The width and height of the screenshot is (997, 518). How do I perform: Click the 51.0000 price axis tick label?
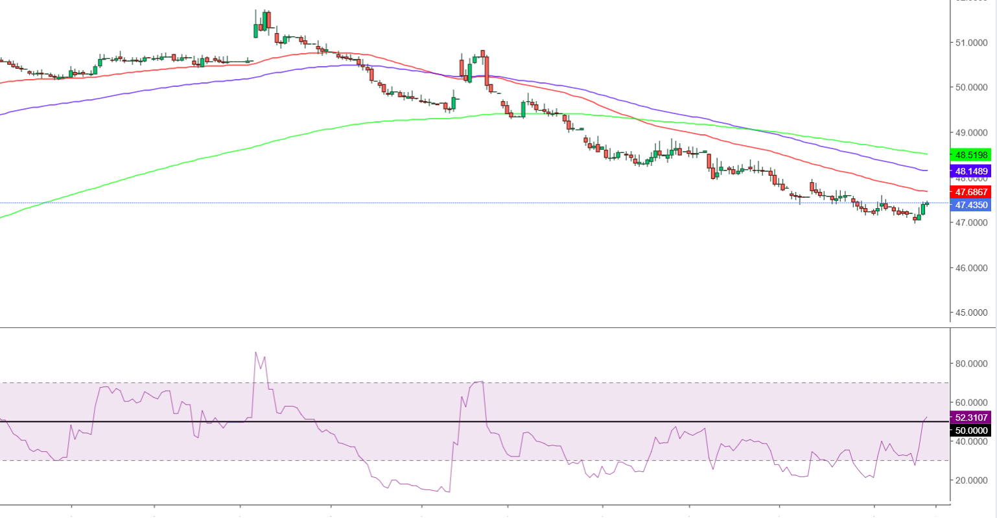[x=972, y=43]
